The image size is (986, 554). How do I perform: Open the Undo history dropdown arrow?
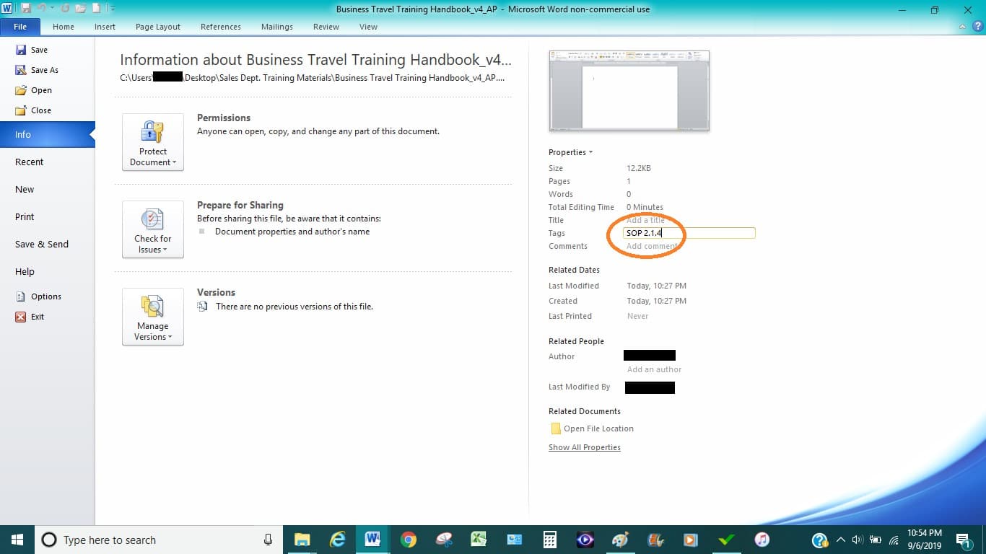[53, 9]
